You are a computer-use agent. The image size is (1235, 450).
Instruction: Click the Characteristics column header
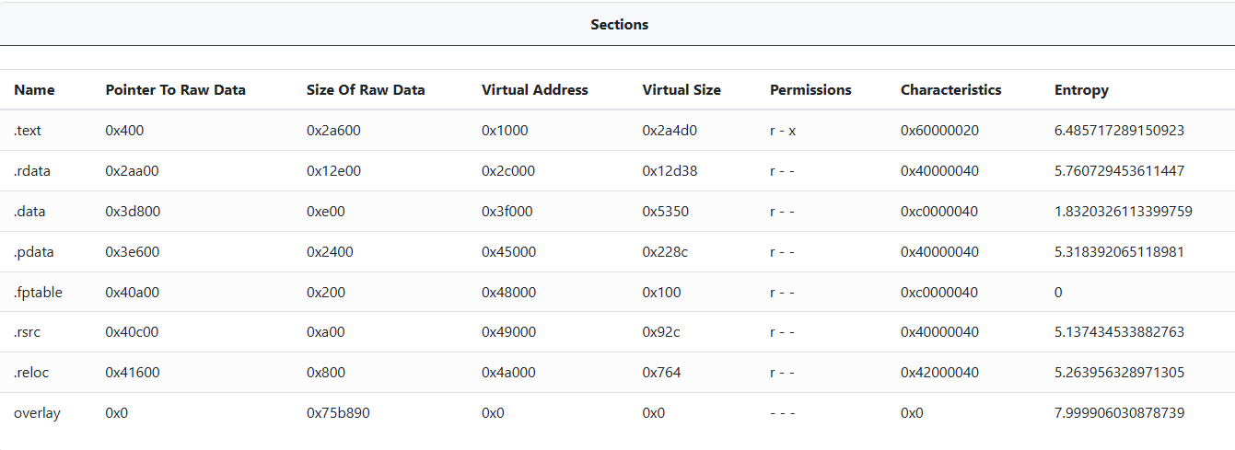click(950, 90)
